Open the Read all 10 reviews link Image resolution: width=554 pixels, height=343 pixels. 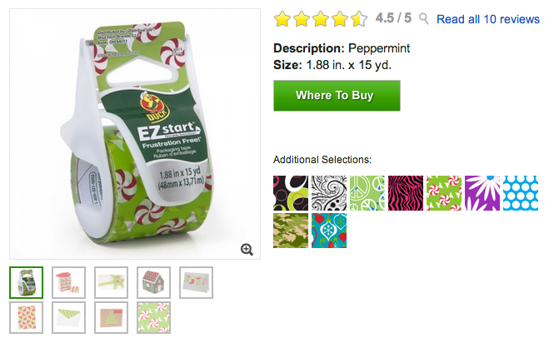click(x=488, y=19)
